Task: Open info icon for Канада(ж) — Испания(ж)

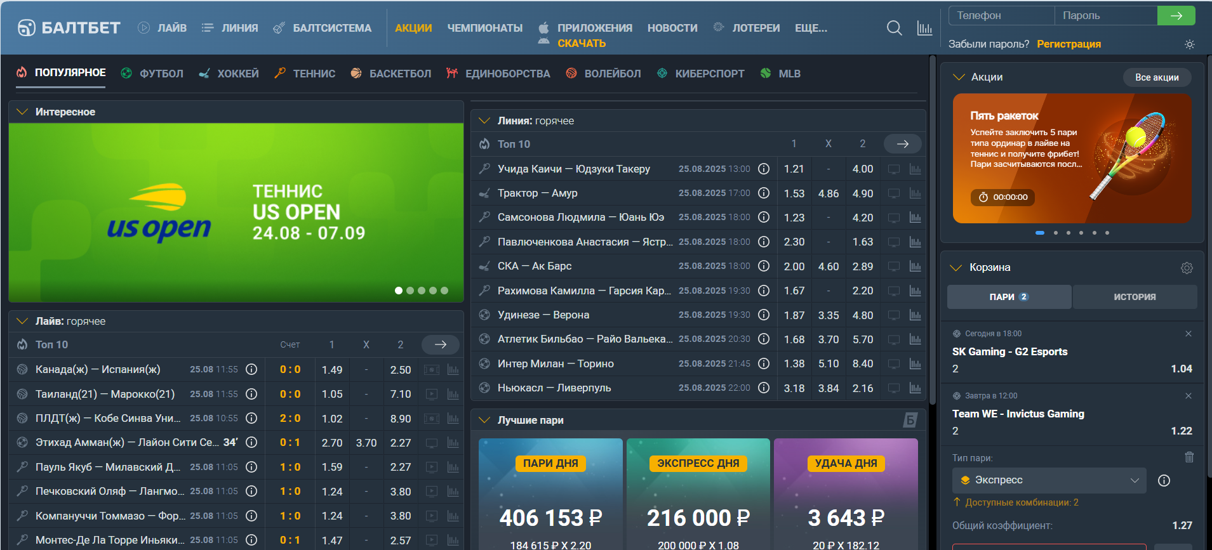Action: (251, 369)
